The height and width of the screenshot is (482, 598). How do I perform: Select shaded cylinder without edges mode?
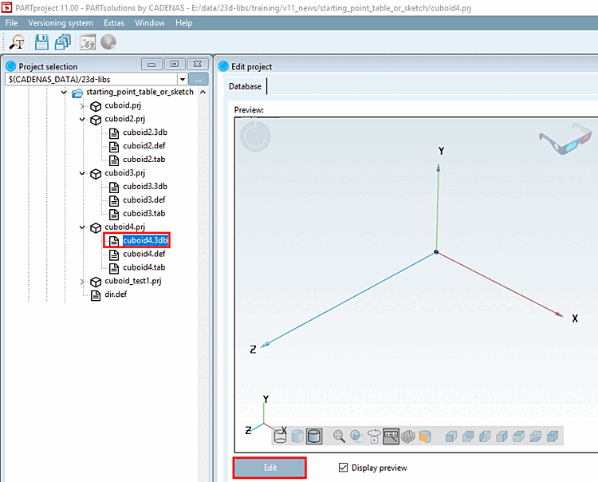tap(297, 437)
